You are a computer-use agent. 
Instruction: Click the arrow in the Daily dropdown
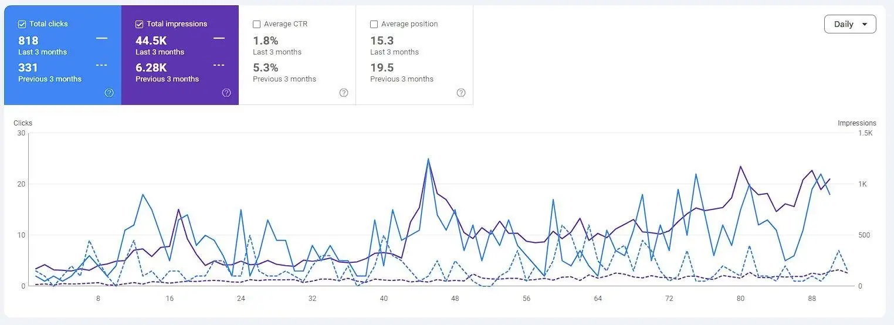click(865, 25)
